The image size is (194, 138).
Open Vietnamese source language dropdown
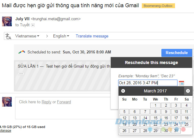click(x=27, y=36)
